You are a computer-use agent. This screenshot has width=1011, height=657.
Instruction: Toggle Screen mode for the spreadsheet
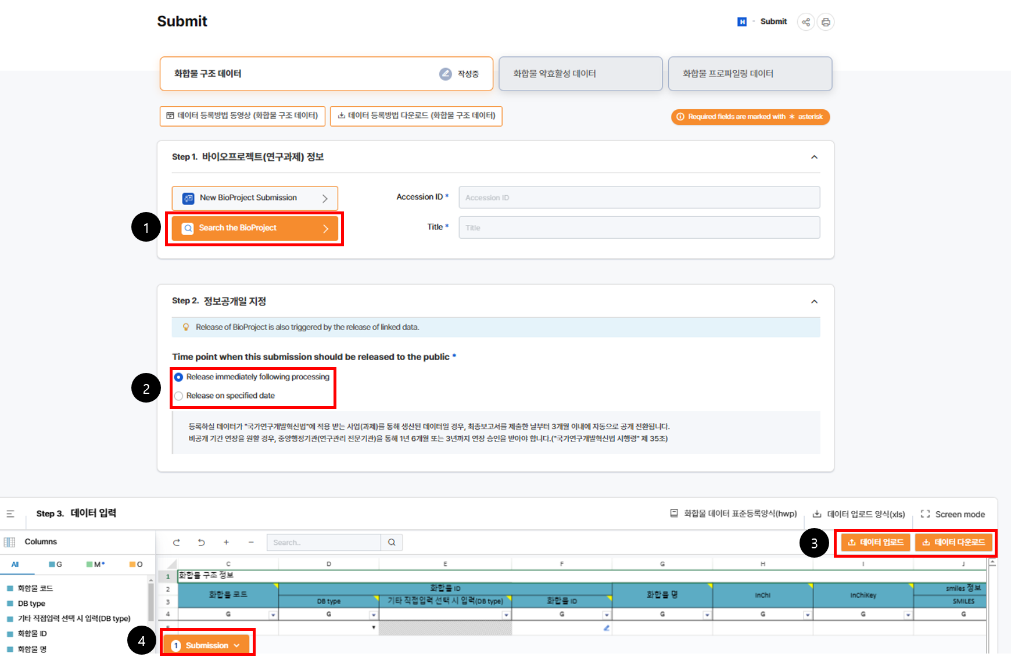(953, 514)
